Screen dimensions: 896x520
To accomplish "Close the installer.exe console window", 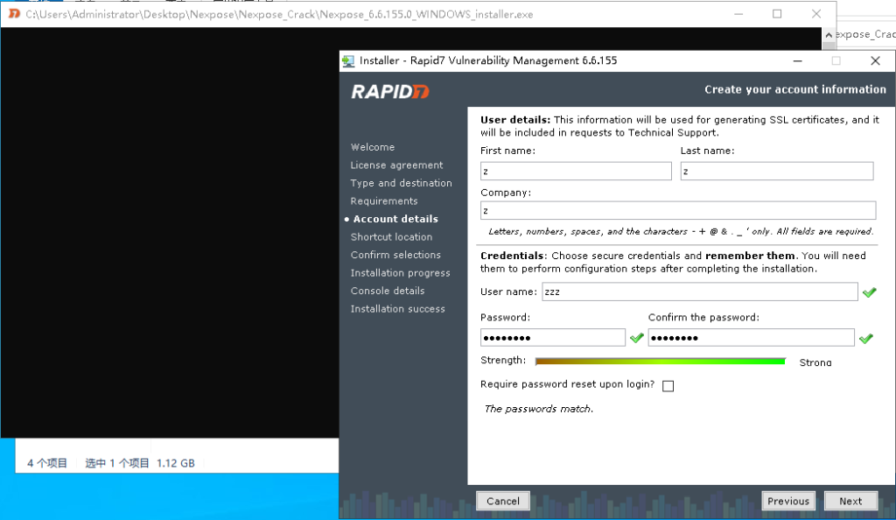I will tap(816, 14).
